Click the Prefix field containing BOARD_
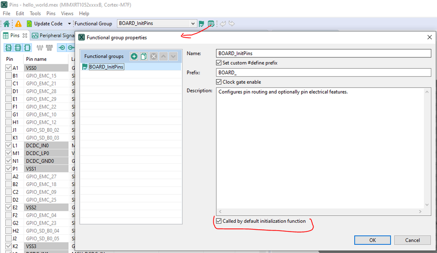 323,73
